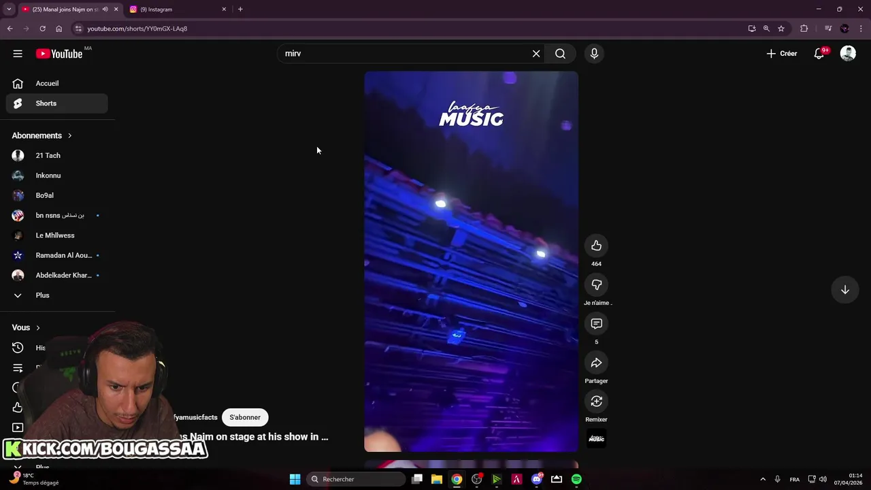Open File Explorer from the taskbar

click(x=437, y=479)
